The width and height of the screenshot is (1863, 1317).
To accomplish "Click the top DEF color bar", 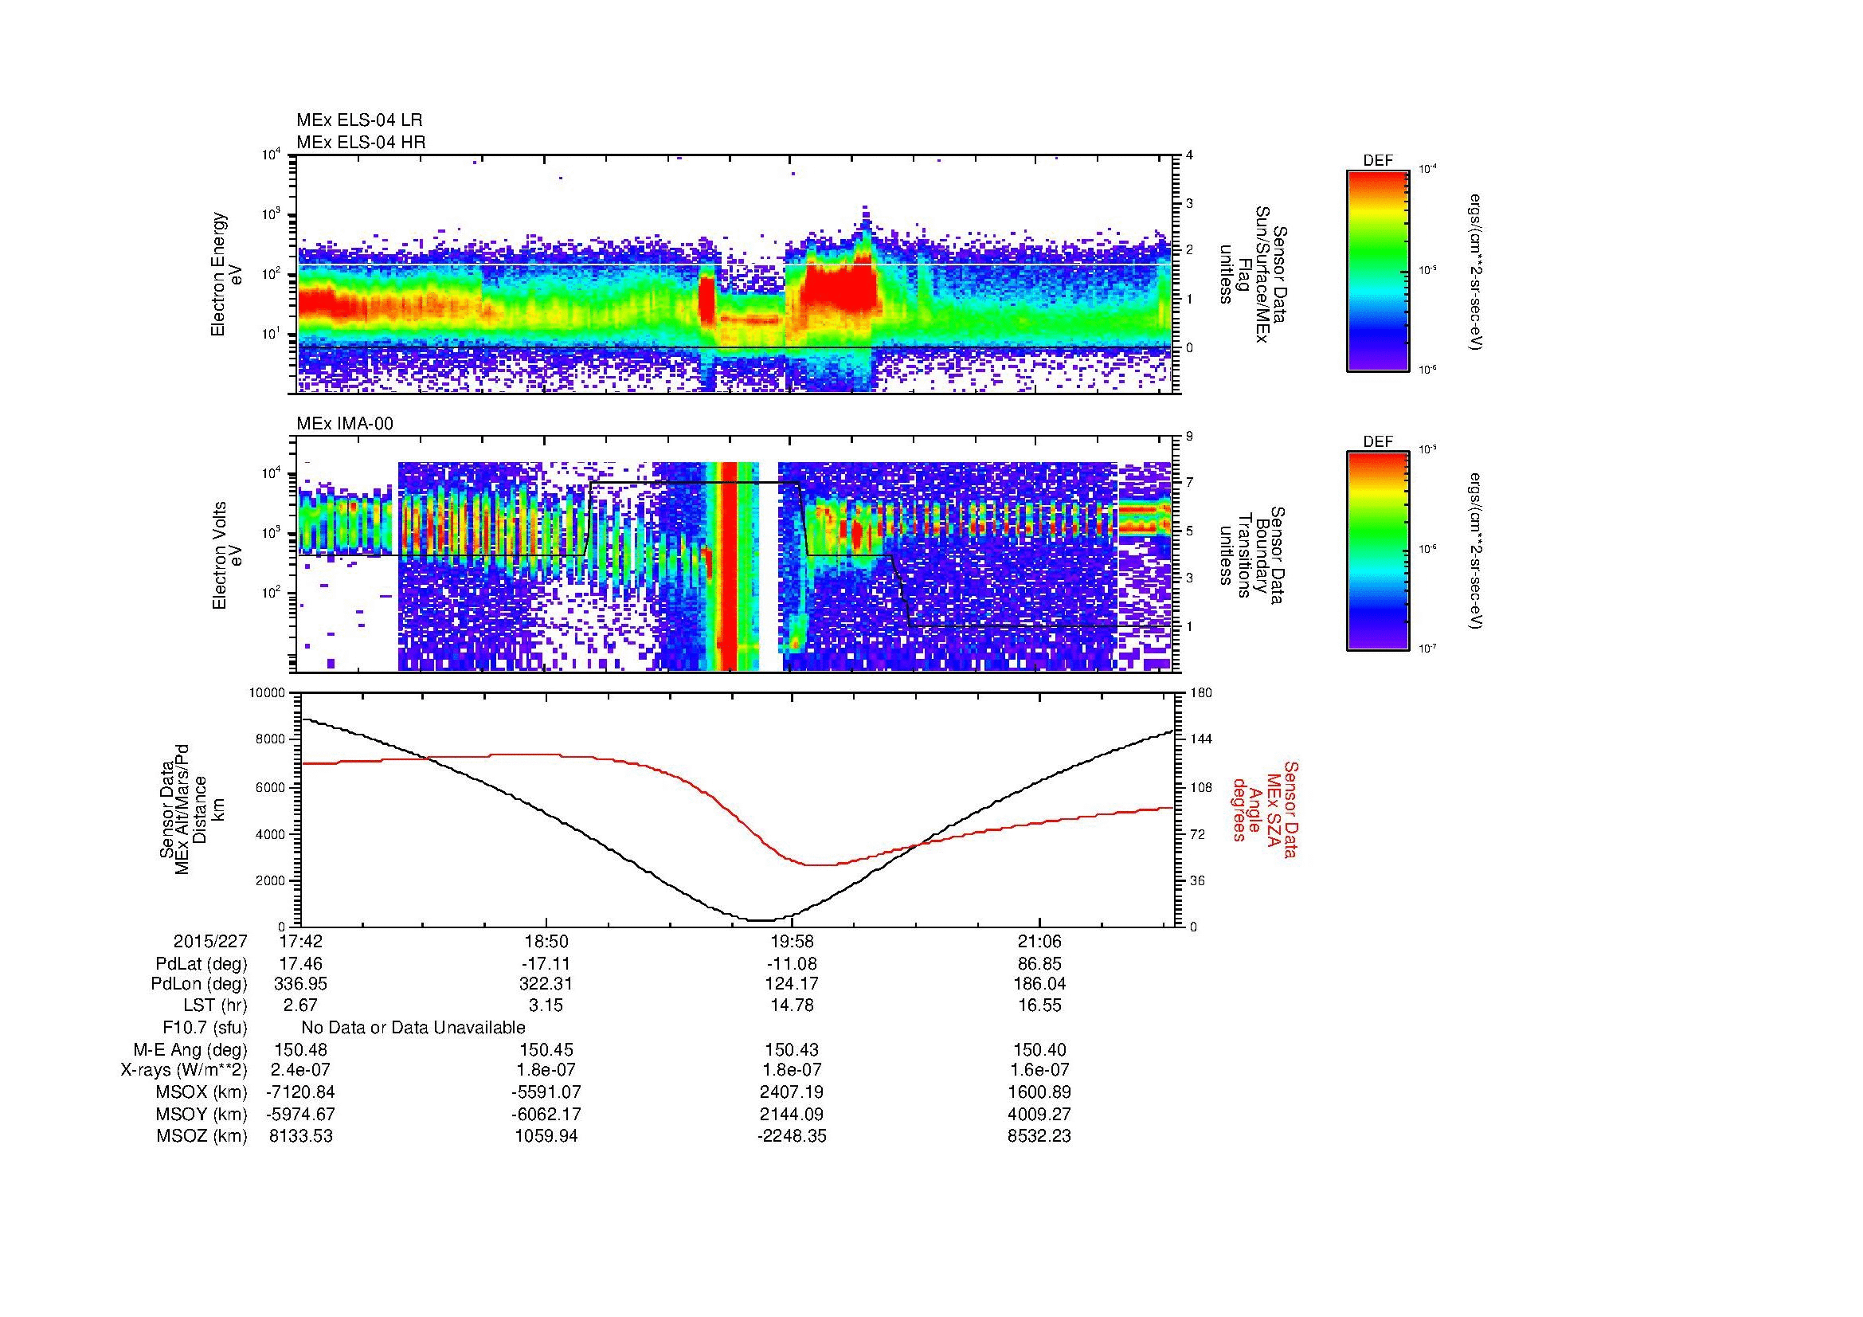I will tap(1378, 270).
